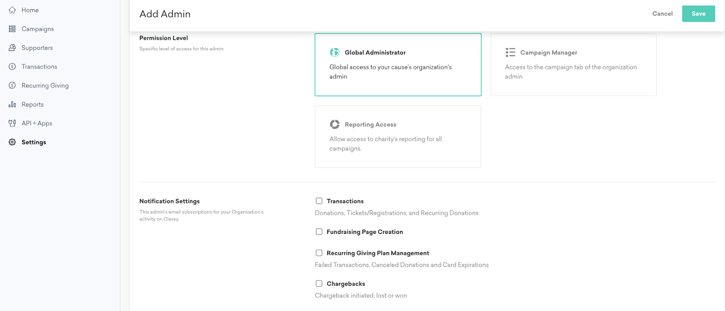Click the Reports bar chart icon
The width and height of the screenshot is (725, 311).
point(12,104)
